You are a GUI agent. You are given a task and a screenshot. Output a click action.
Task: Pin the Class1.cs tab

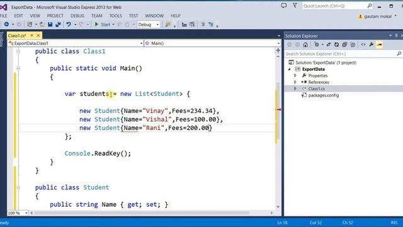(x=32, y=35)
